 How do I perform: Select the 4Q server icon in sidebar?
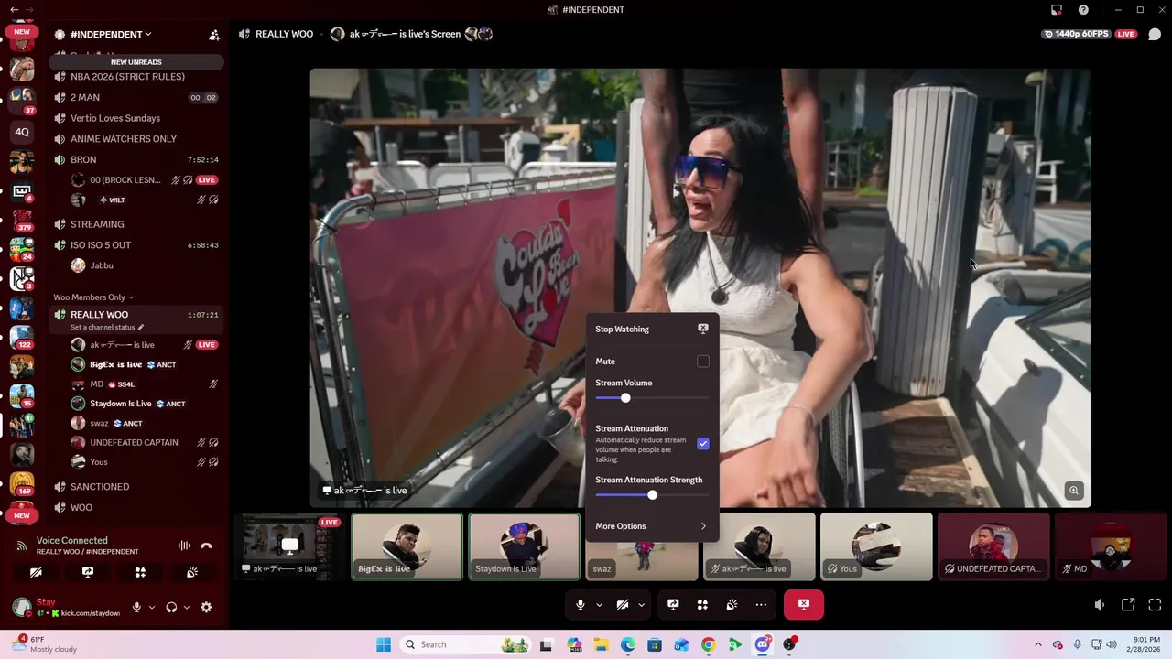pos(22,132)
